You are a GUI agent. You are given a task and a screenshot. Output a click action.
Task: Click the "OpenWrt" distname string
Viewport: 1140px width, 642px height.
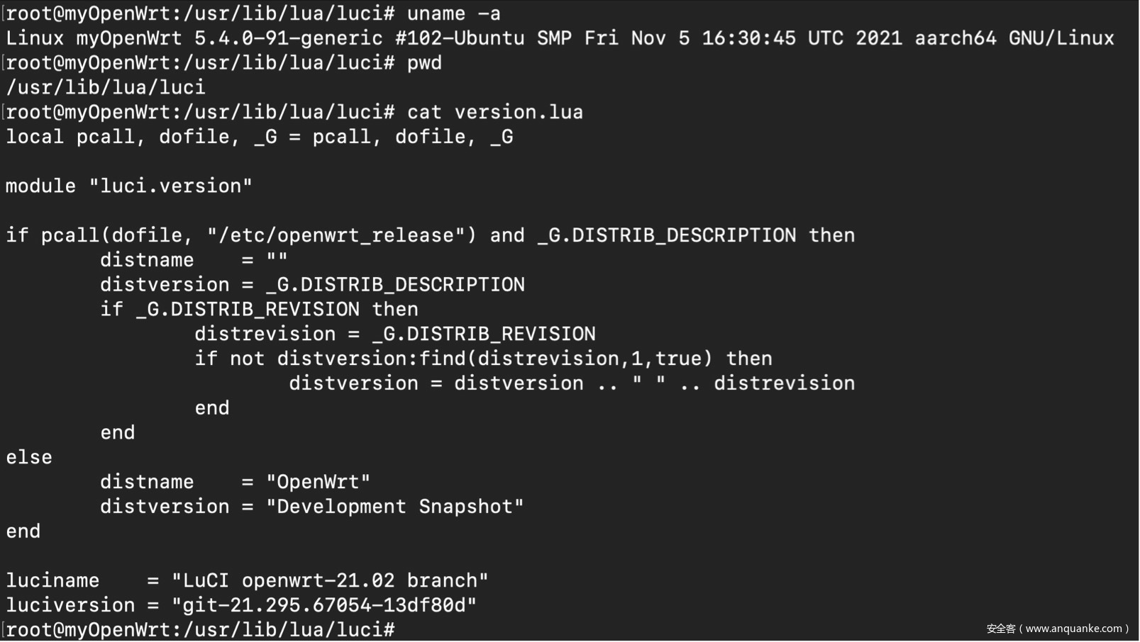(x=318, y=482)
